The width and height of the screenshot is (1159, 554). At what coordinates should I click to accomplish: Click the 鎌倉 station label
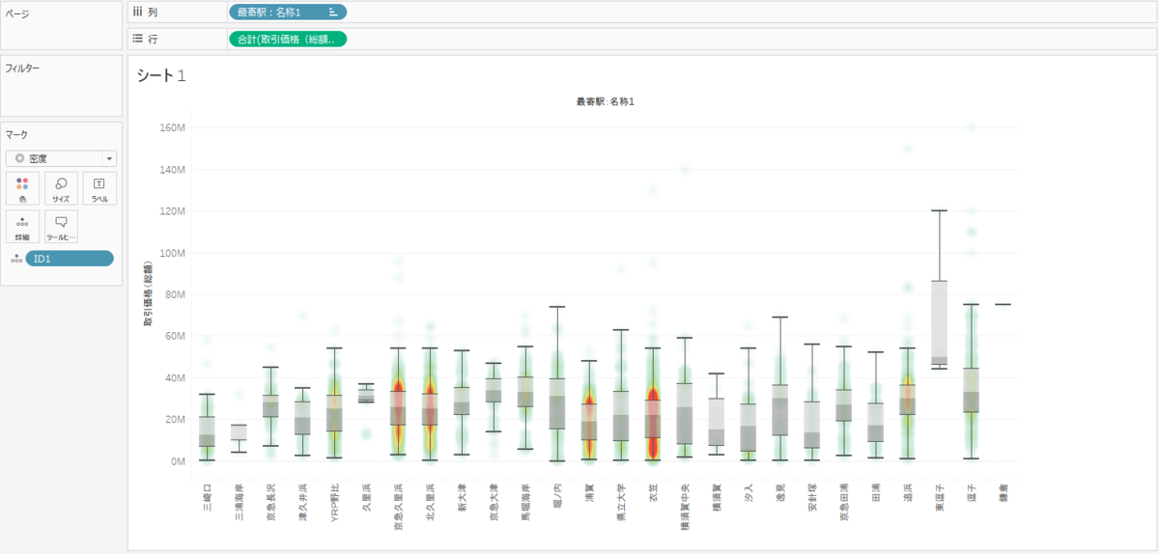pos(1004,493)
